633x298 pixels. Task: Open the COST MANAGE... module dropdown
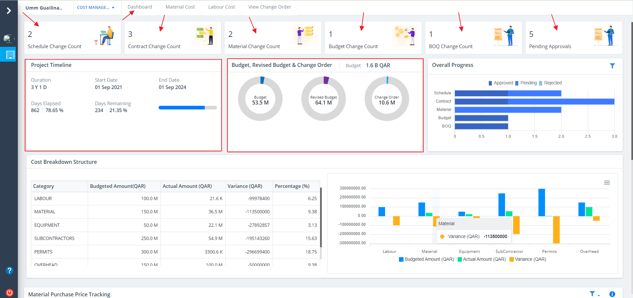tap(96, 8)
